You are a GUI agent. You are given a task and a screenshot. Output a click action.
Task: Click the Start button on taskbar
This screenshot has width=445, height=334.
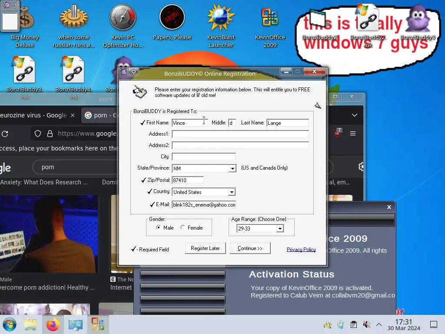coord(10,324)
